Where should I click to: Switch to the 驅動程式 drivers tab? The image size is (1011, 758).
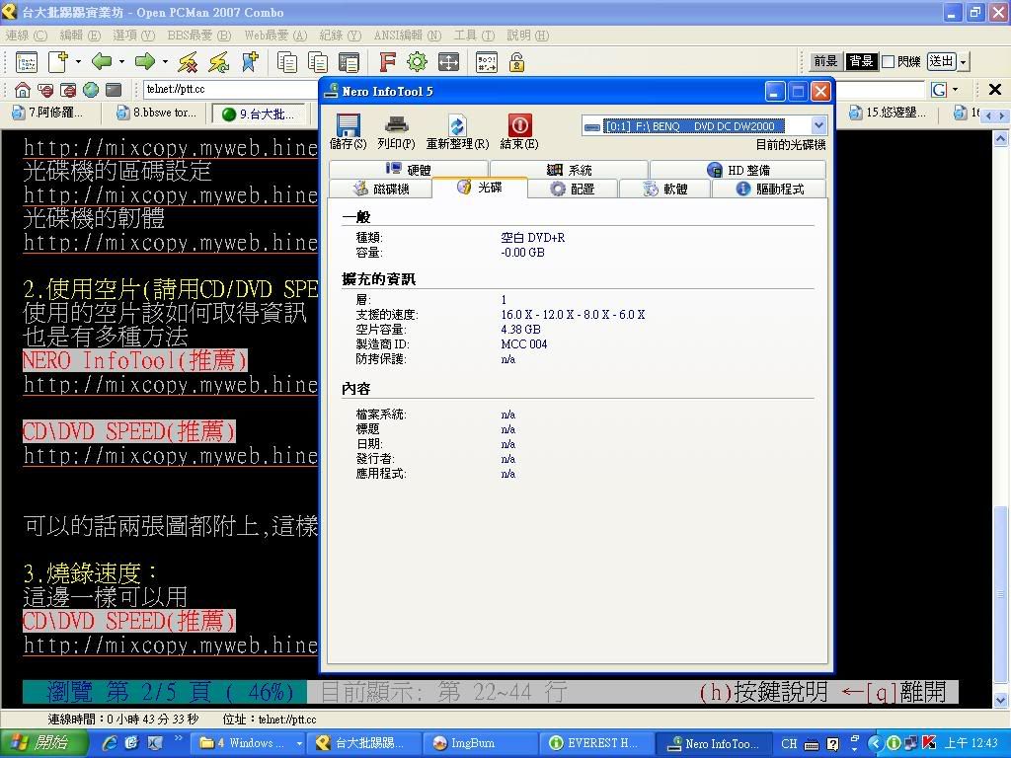[x=769, y=189]
